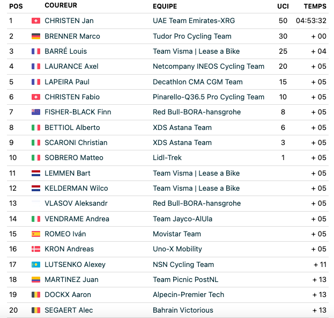The width and height of the screenshot is (334, 318).
Task: Open the UAE Team Emirates-XRG team link
Action: click(x=194, y=21)
